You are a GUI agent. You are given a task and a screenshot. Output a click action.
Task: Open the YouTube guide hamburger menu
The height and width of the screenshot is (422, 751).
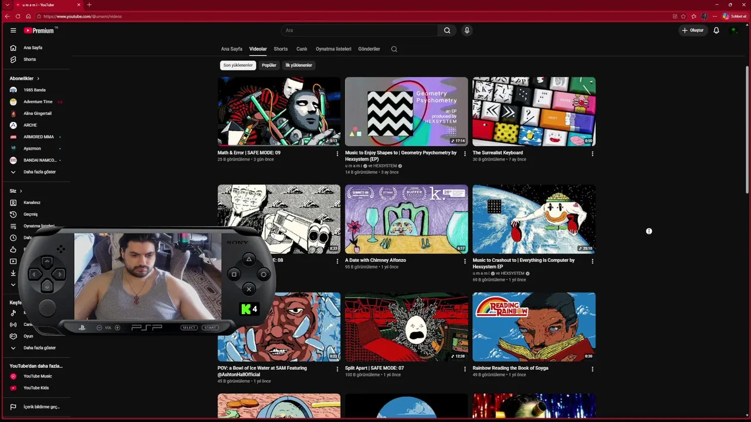click(x=13, y=30)
